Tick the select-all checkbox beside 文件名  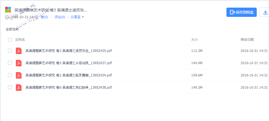(x=10, y=40)
